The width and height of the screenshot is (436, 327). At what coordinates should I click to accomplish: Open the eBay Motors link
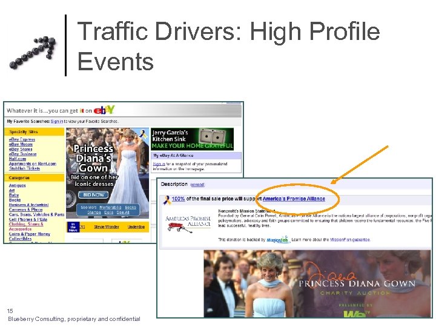pos(21,144)
